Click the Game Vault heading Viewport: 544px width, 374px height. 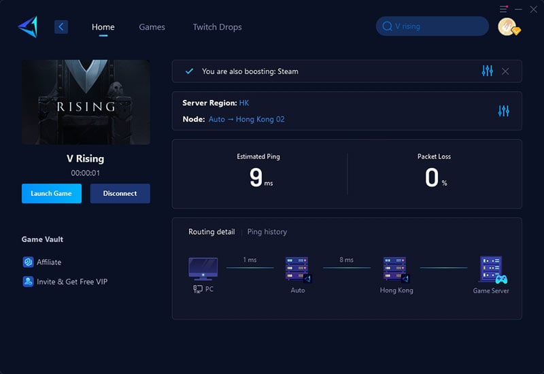[x=42, y=239]
